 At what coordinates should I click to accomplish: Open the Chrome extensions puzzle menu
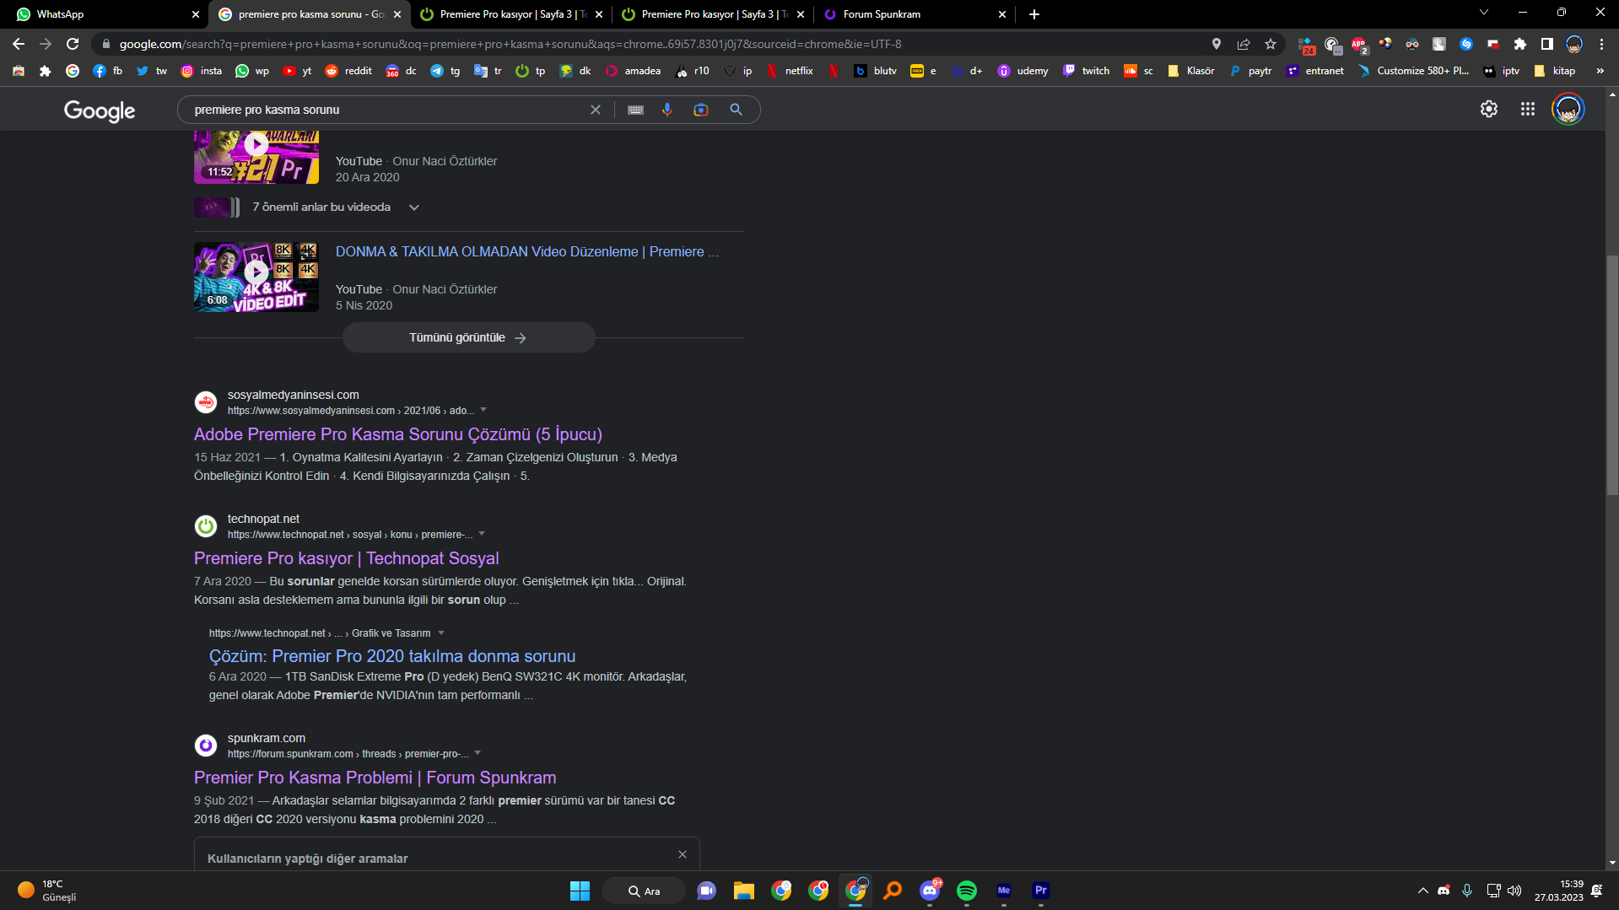point(1520,44)
